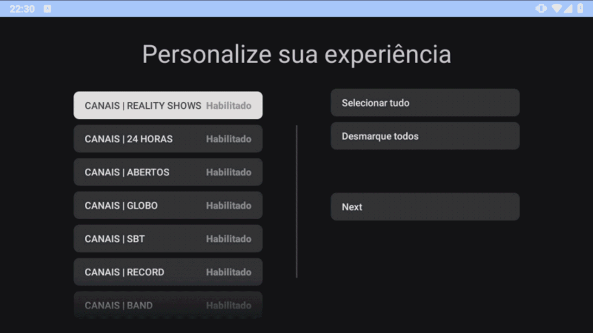Image resolution: width=593 pixels, height=333 pixels.
Task: Continue with the Next button
Action: coord(425,207)
